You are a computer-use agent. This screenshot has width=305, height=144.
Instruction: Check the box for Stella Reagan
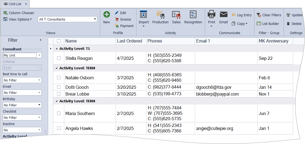click(x=59, y=58)
